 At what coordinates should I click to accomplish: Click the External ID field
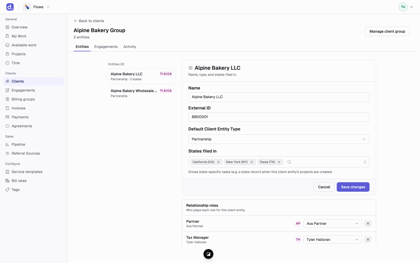pos(279,117)
